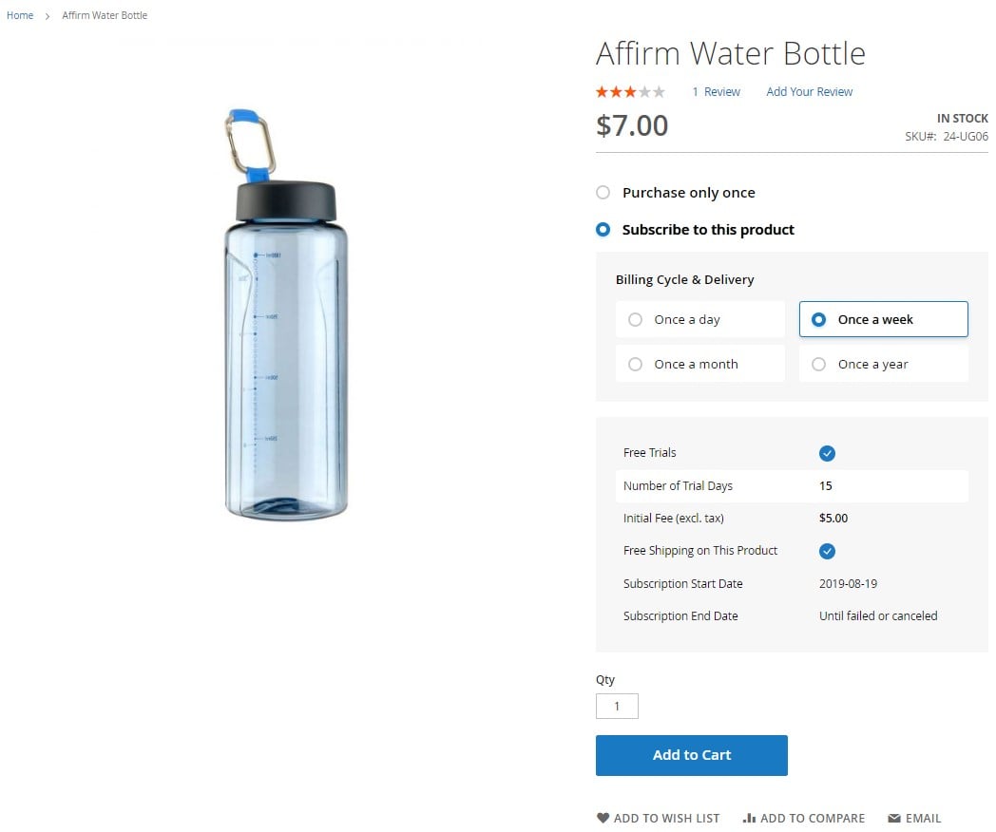Choose Once a month billing cycle

pyautogui.click(x=700, y=365)
